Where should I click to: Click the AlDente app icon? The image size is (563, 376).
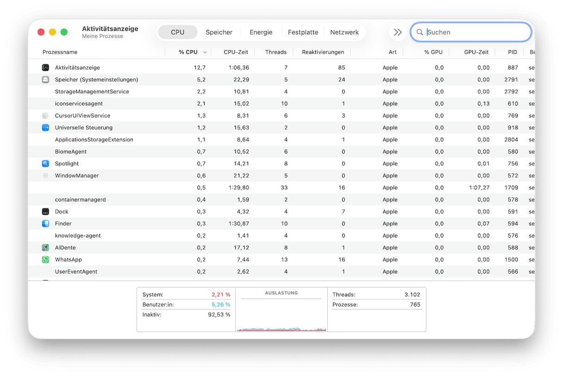point(45,248)
